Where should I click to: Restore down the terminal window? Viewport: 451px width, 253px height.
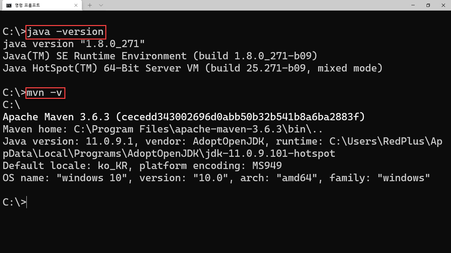coord(428,5)
